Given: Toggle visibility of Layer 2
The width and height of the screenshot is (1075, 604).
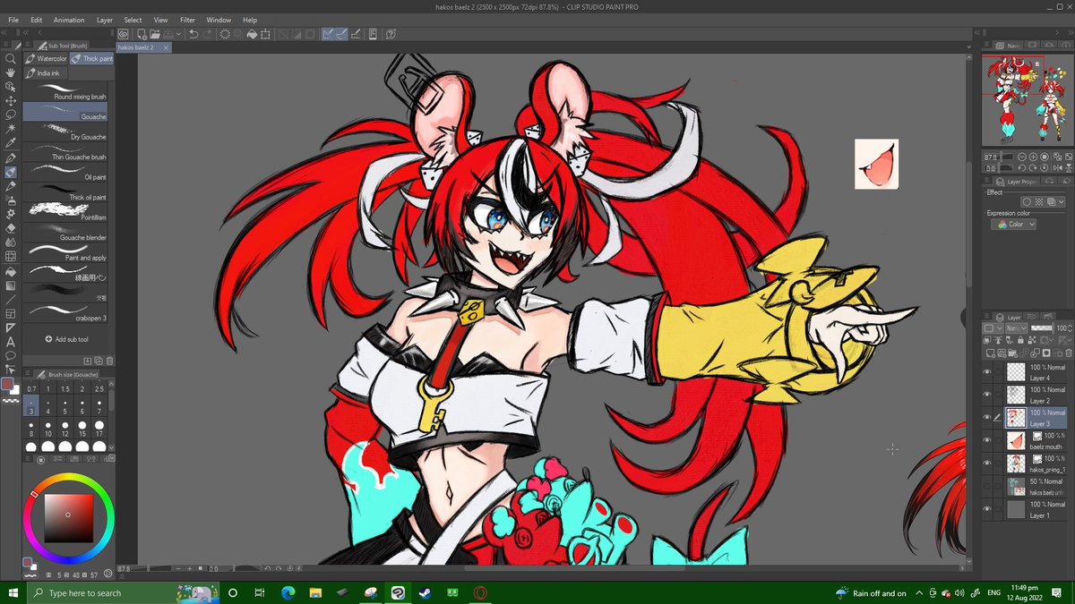Looking at the screenshot, I should click(987, 395).
